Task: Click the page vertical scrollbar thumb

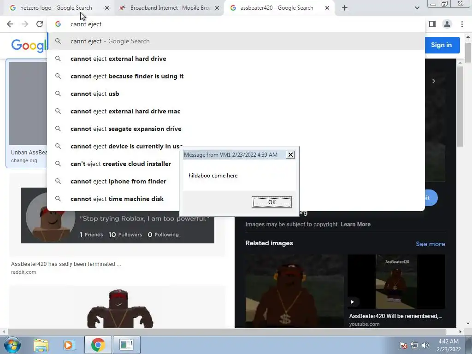Action: click(468, 53)
